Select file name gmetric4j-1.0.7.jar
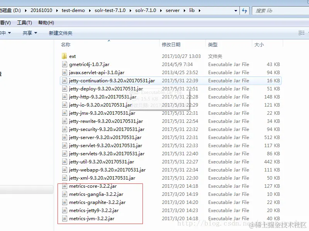This screenshot has height=231, width=309. tap(89, 65)
